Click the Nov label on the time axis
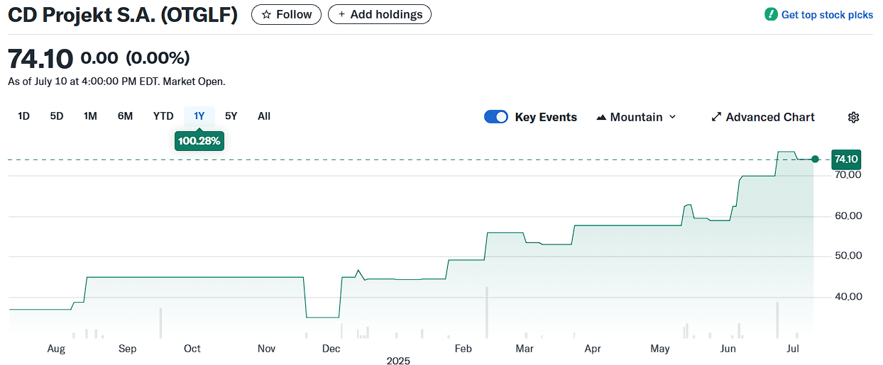883x365 pixels. point(266,349)
